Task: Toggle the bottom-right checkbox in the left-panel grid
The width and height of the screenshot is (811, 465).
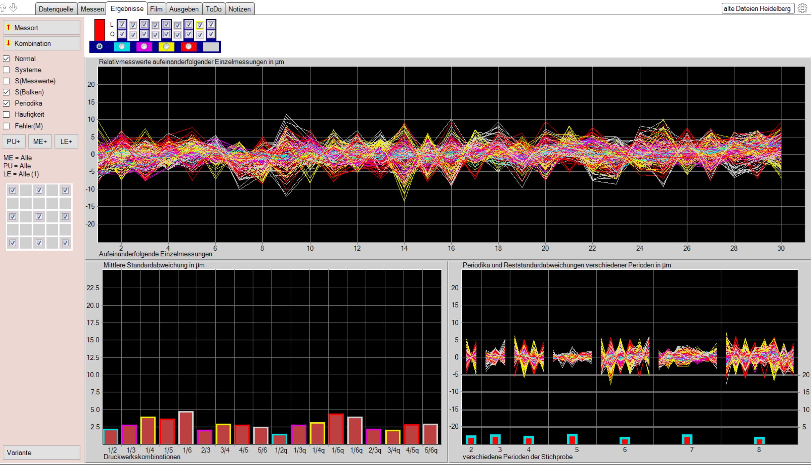Action: [x=65, y=243]
